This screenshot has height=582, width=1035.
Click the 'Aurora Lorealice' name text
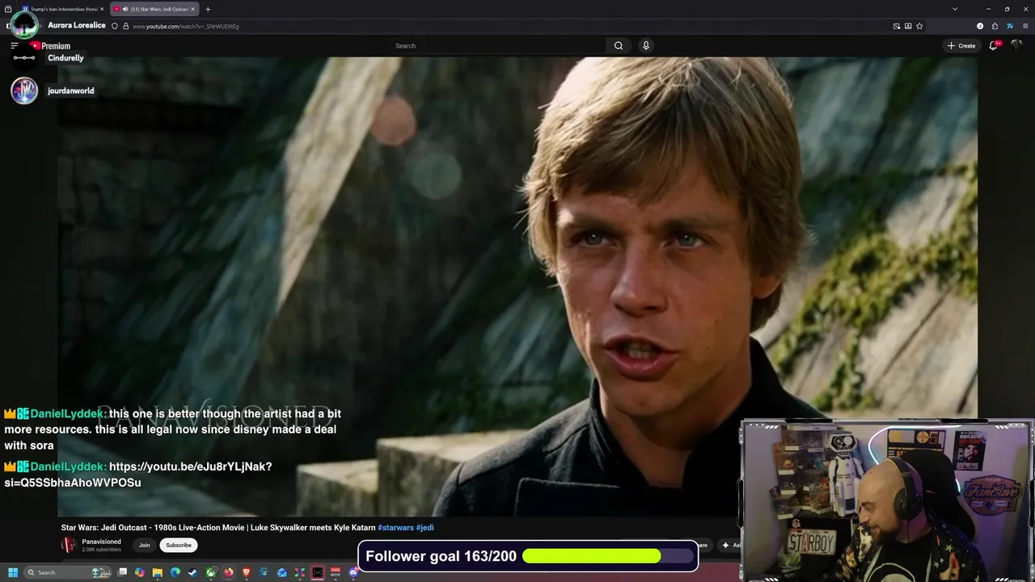(77, 25)
